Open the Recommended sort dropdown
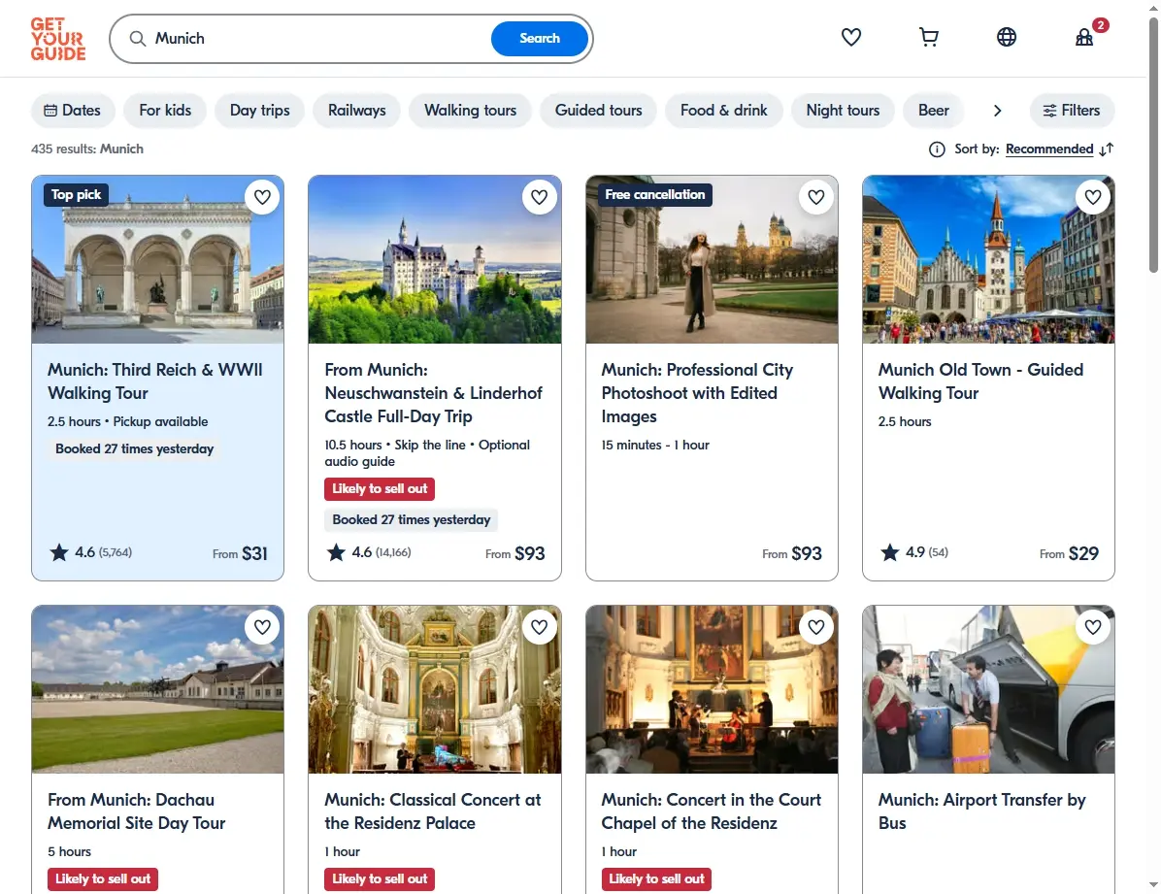Image resolution: width=1161 pixels, height=894 pixels. click(x=1049, y=149)
